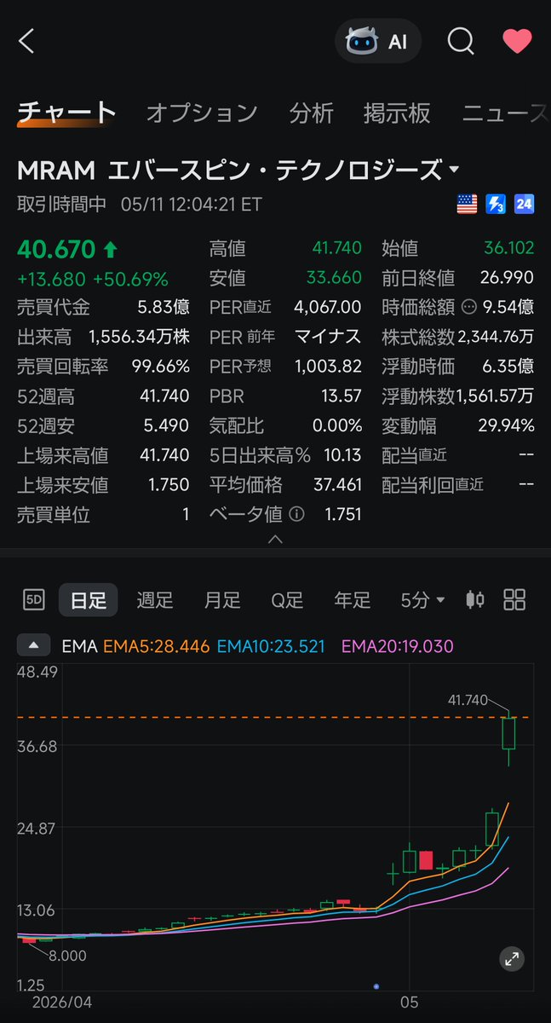The image size is (551, 1023).
Task: Tap the current price 40.670
Action: 56,249
